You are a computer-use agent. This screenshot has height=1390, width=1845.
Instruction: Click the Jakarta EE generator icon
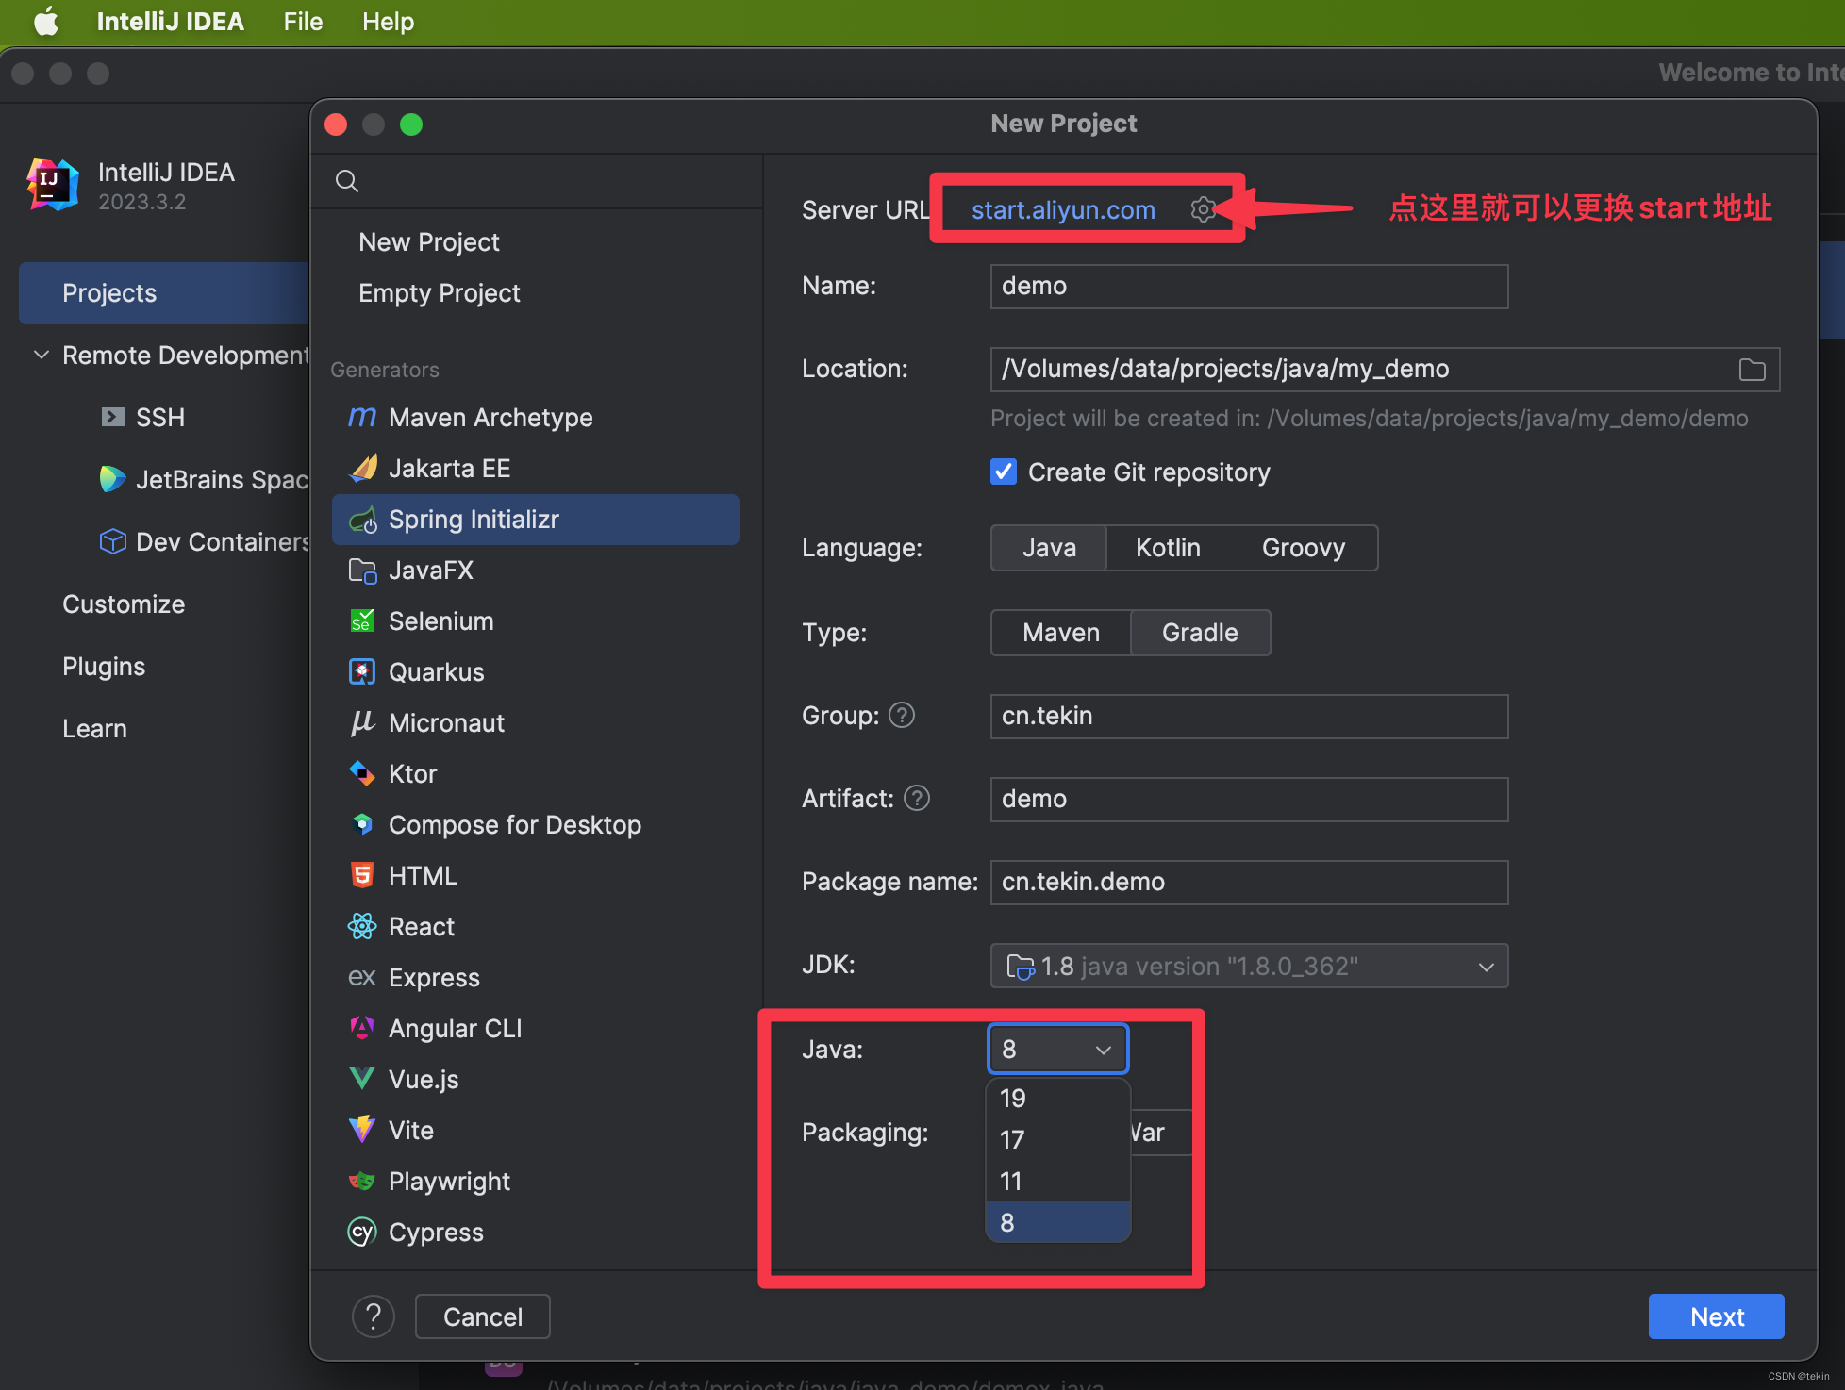pyautogui.click(x=361, y=467)
